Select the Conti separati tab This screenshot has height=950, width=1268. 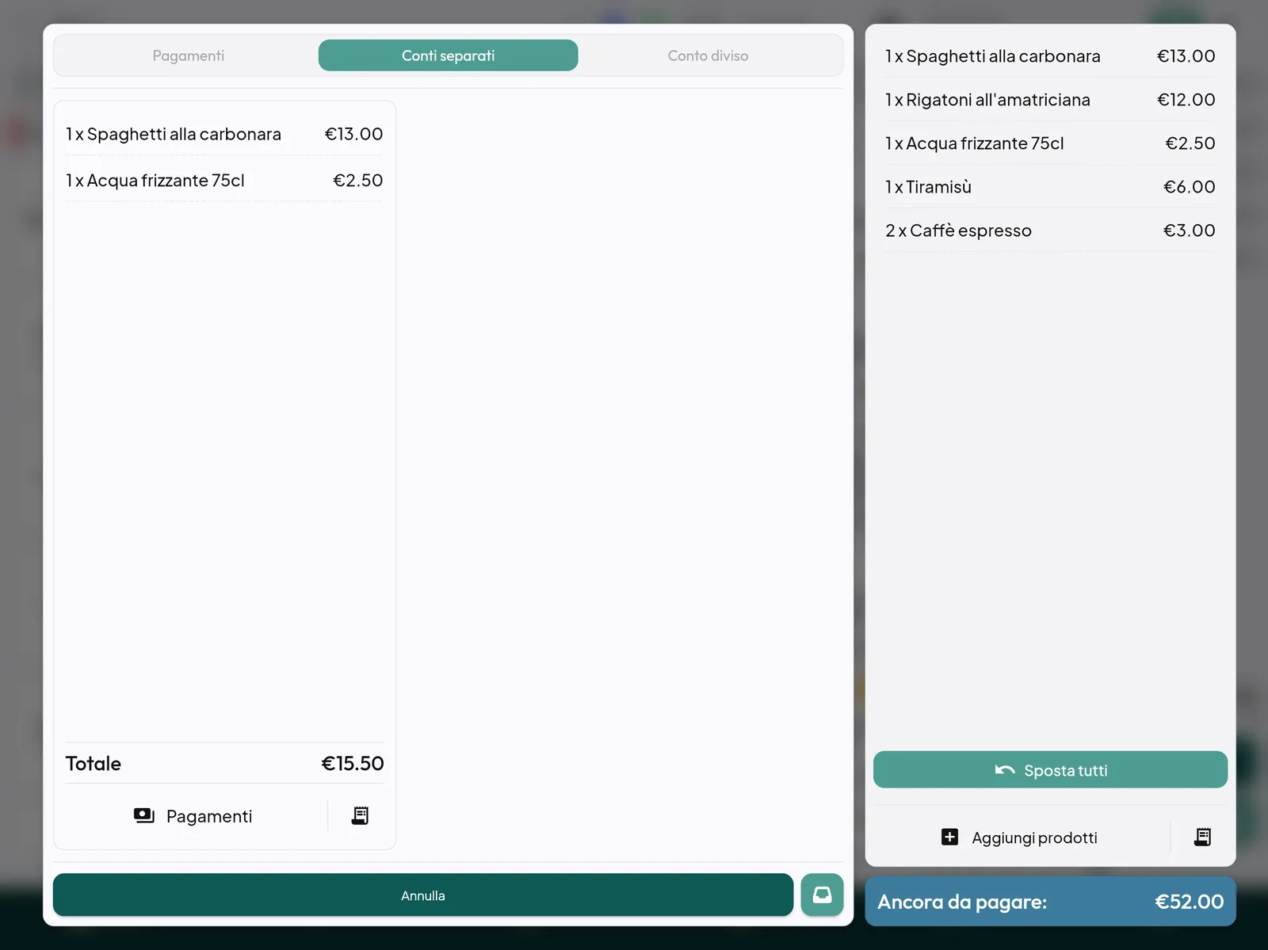[448, 55]
